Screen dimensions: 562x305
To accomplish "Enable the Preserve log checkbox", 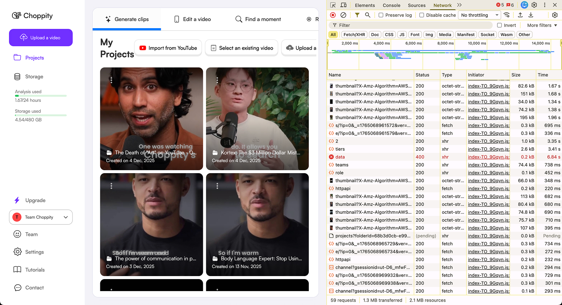I will [x=381, y=15].
